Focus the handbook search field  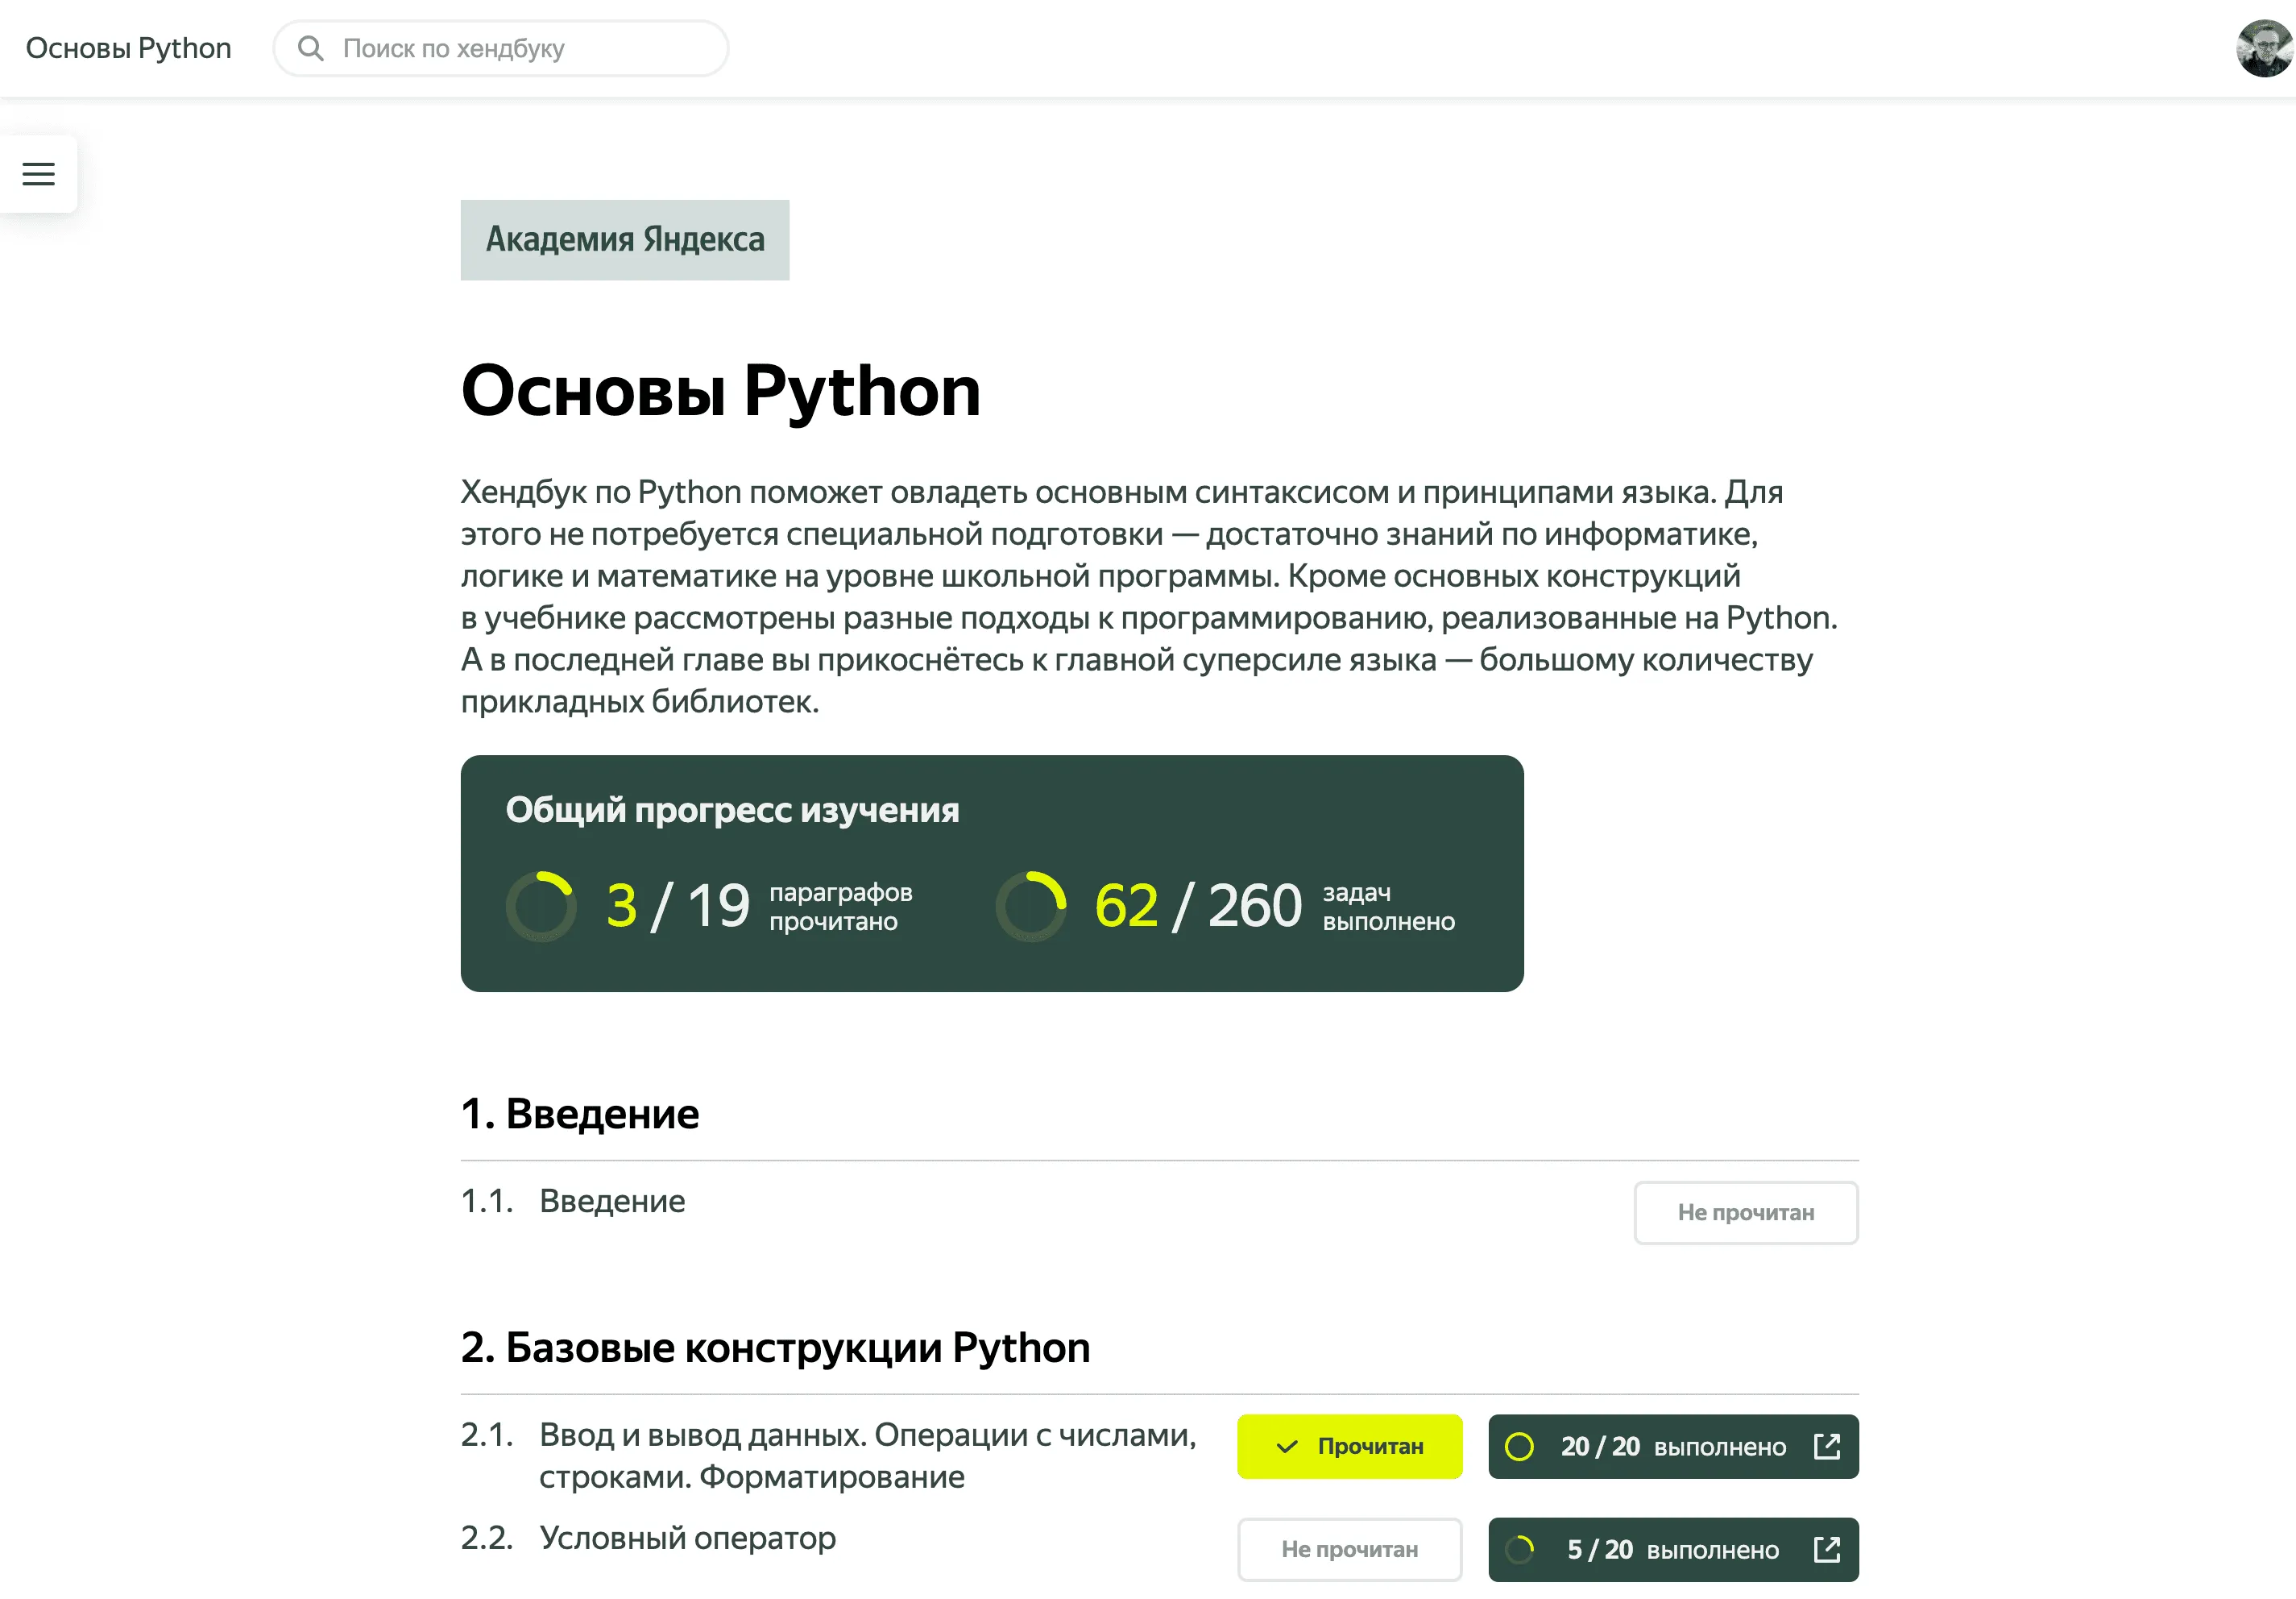click(x=500, y=48)
